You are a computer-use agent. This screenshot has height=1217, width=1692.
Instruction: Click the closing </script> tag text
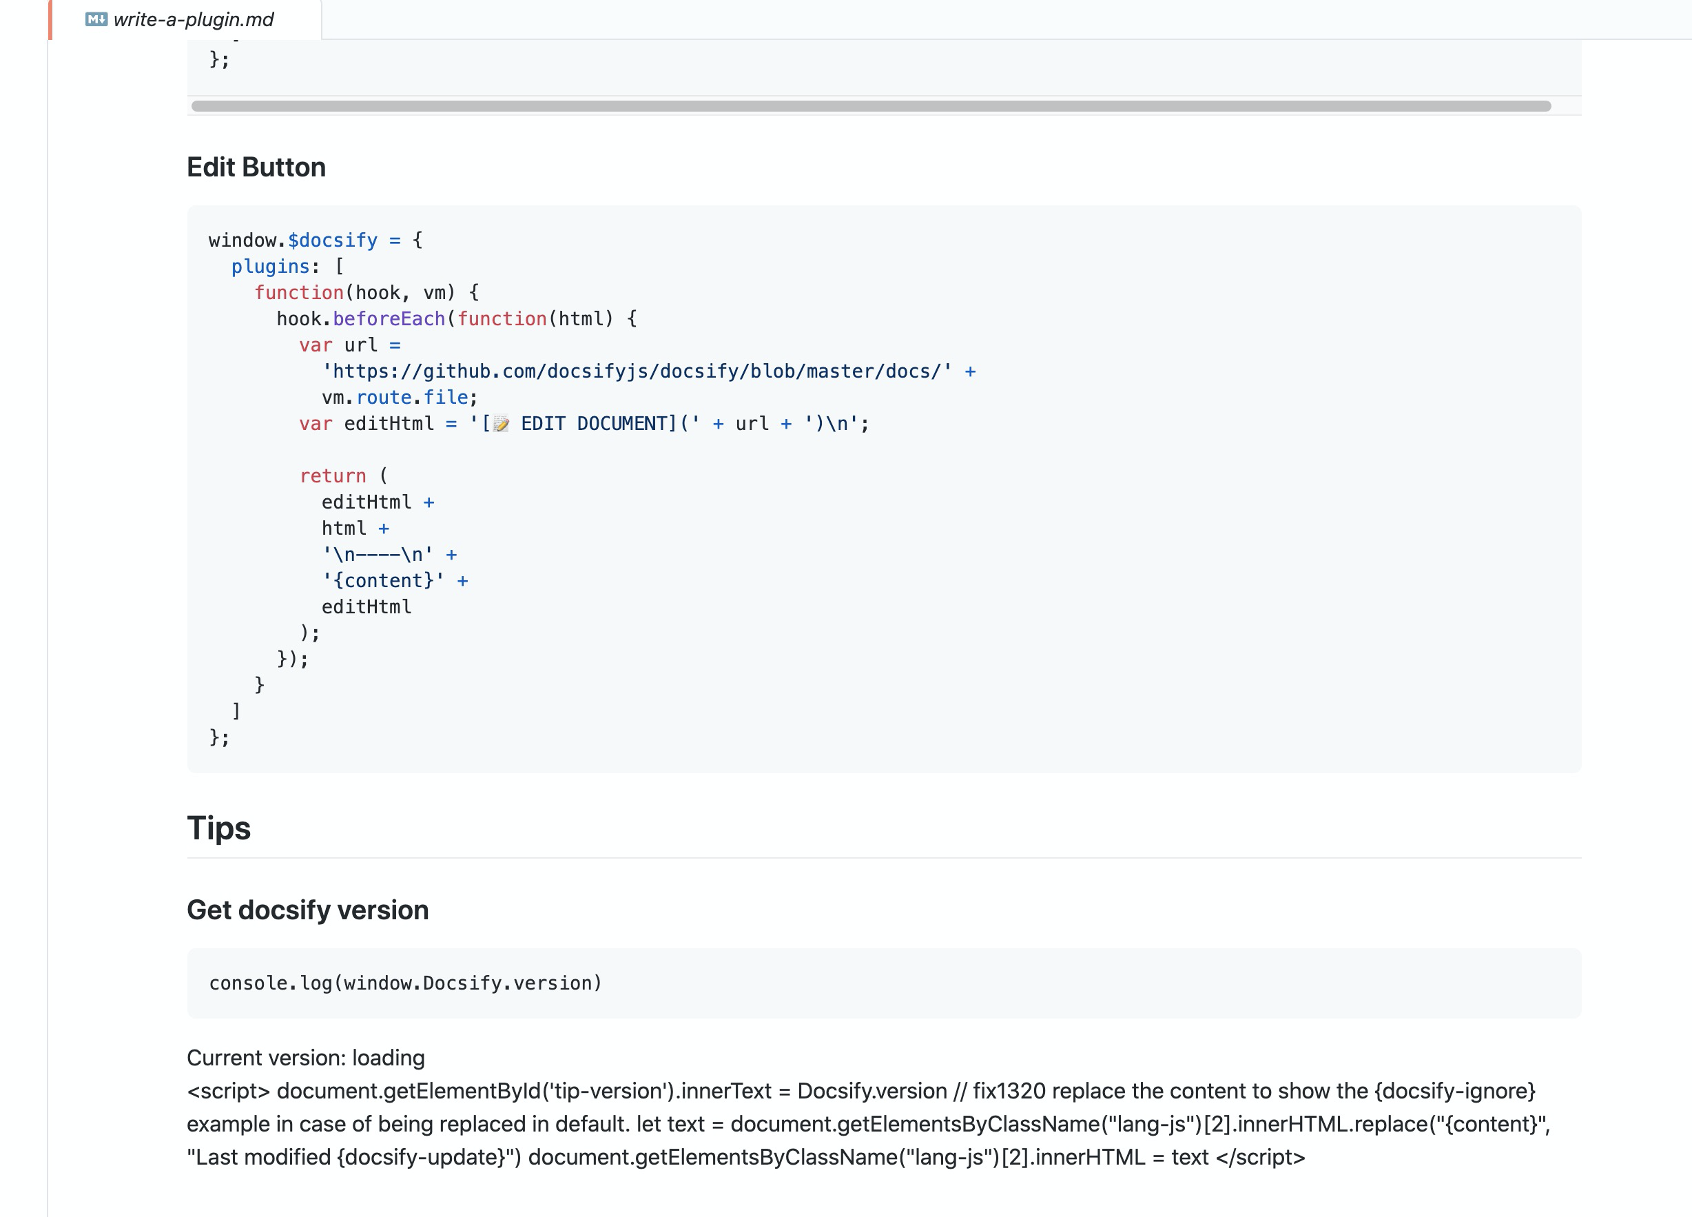tap(1260, 1157)
